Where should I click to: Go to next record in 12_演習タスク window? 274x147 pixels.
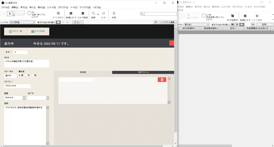click(10, 13)
